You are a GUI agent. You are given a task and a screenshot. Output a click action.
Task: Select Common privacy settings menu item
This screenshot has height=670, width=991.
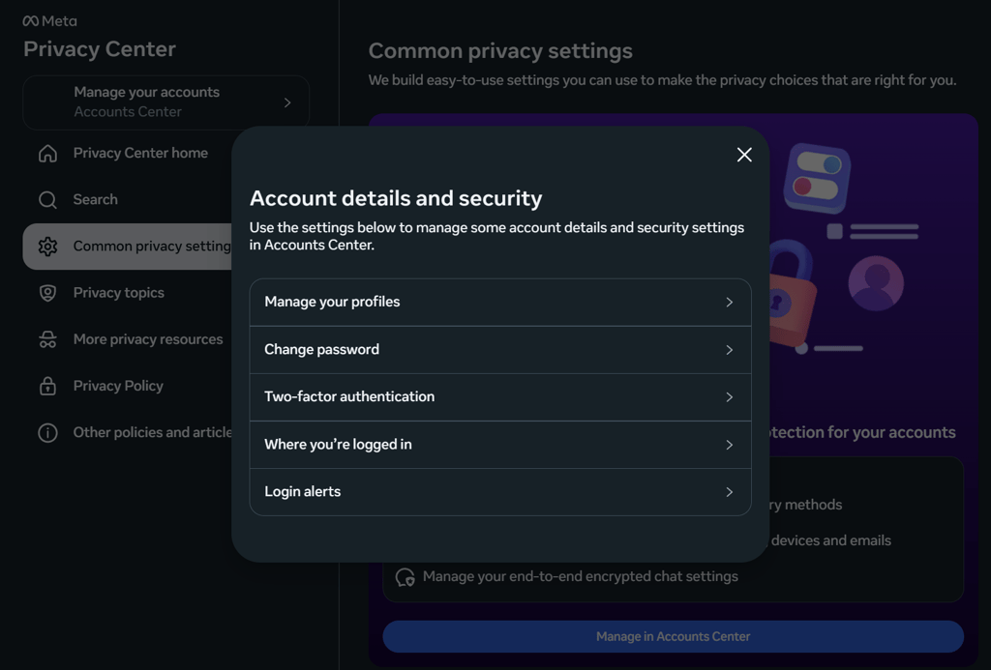tap(128, 247)
